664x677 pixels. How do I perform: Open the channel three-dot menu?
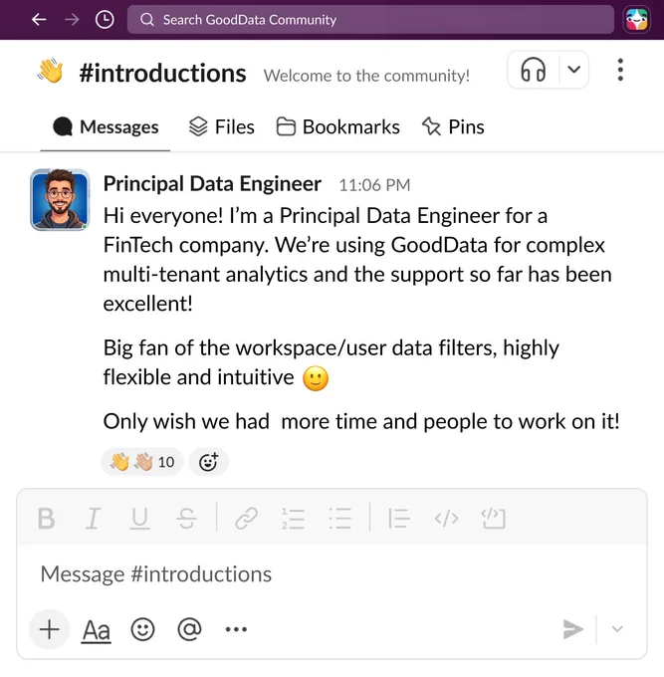620,70
